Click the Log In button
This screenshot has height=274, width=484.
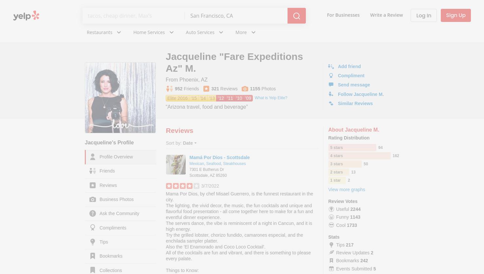(x=424, y=15)
